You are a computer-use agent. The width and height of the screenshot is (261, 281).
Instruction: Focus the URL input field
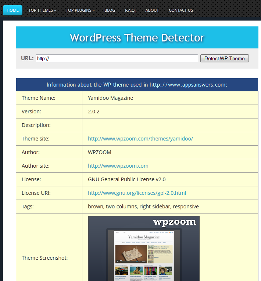pos(117,58)
